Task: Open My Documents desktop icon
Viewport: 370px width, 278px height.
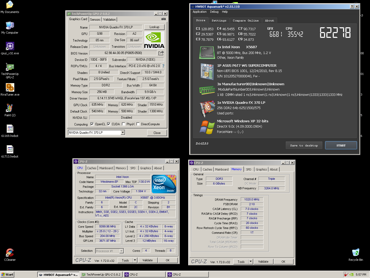Action: (x=10, y=7)
